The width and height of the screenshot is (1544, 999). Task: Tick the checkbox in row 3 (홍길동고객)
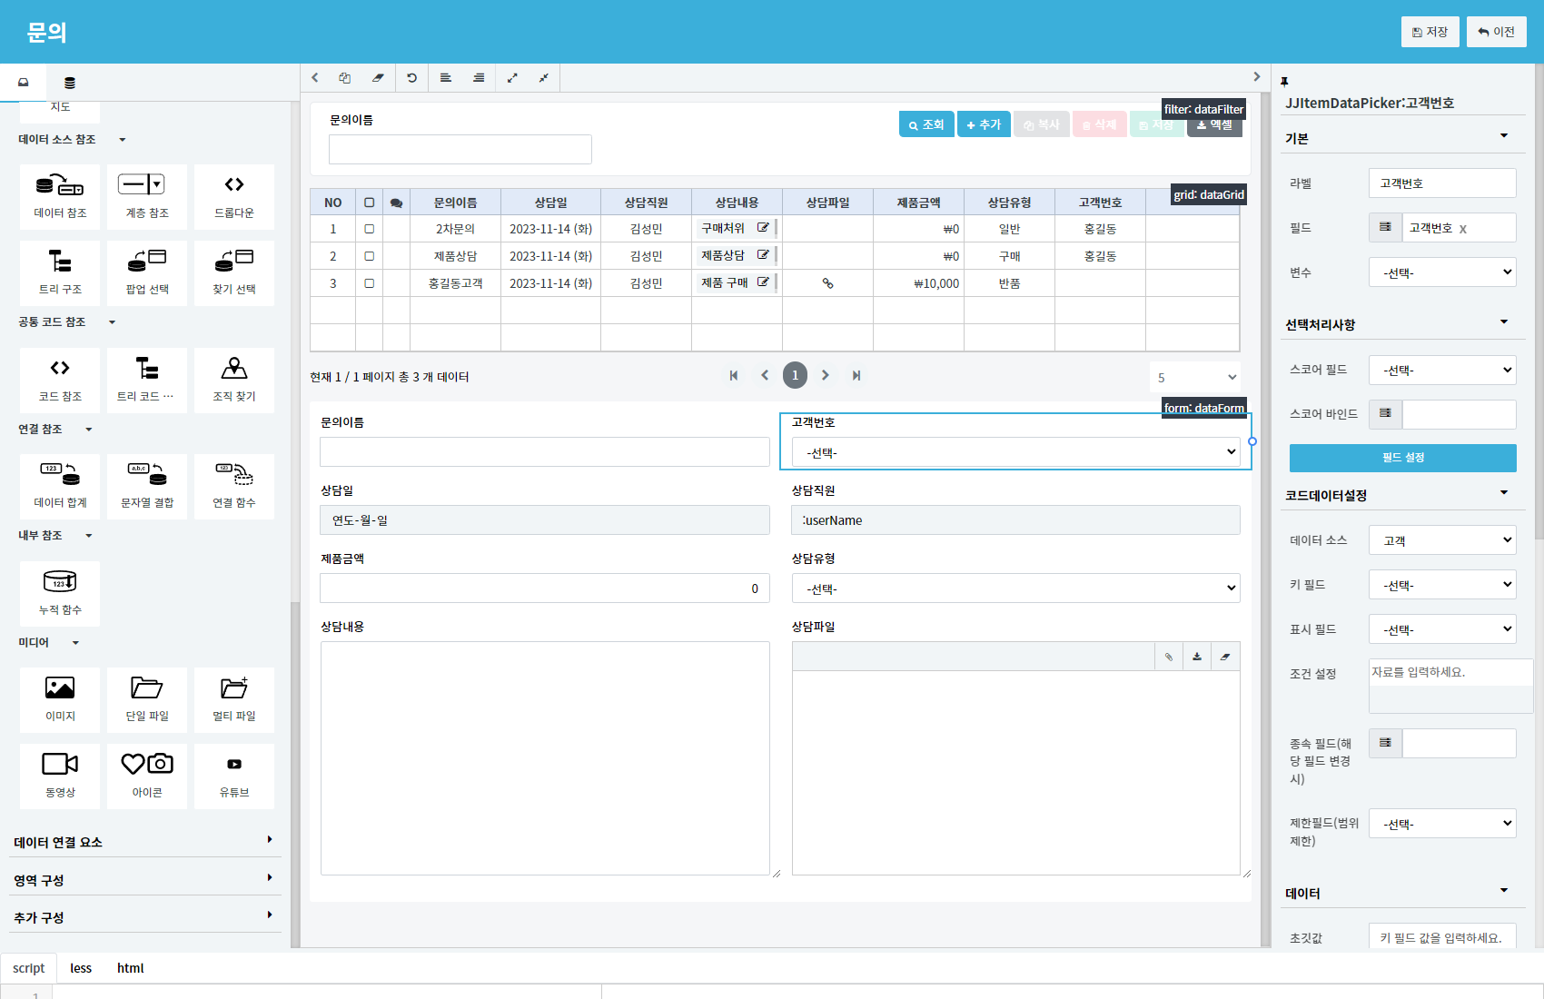point(370,283)
